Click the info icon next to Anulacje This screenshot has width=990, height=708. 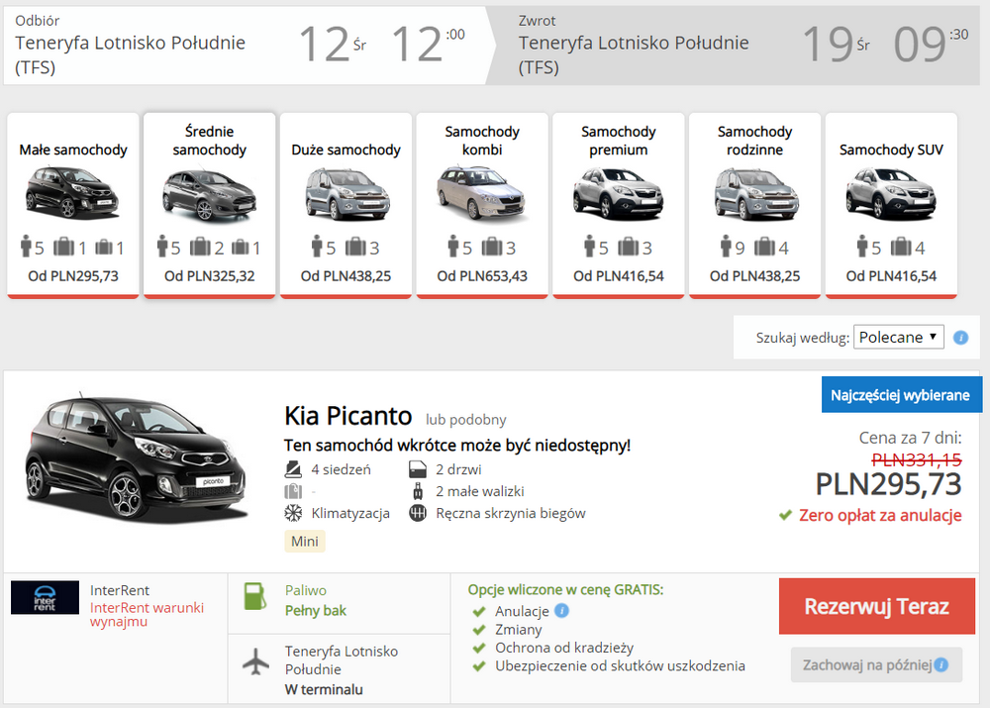[x=561, y=611]
